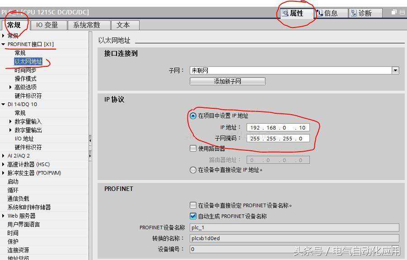Uncheck 自动生成 PROFINET 设备名称
The height and width of the screenshot is (260, 407).
point(193,215)
